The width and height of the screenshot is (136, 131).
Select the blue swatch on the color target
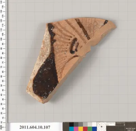tap(94, 129)
